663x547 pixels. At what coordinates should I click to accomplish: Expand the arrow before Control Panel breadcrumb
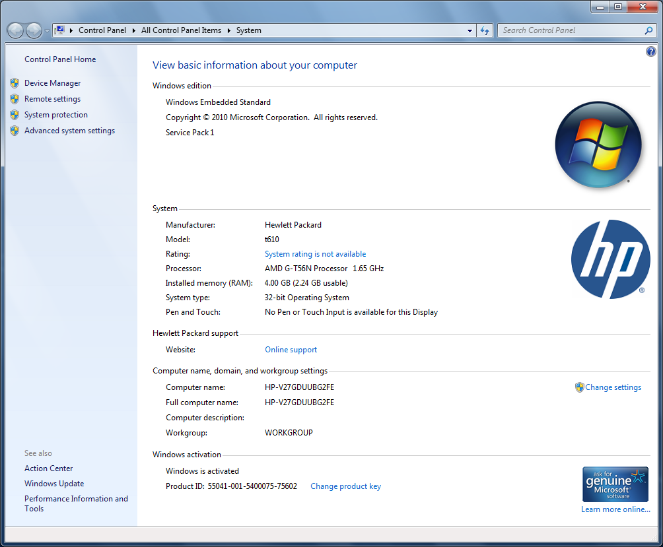[71, 30]
